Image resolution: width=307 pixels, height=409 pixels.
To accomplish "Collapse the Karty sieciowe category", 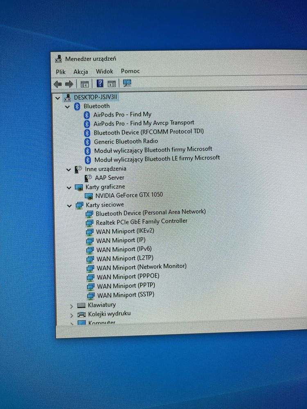I will [70, 206].
